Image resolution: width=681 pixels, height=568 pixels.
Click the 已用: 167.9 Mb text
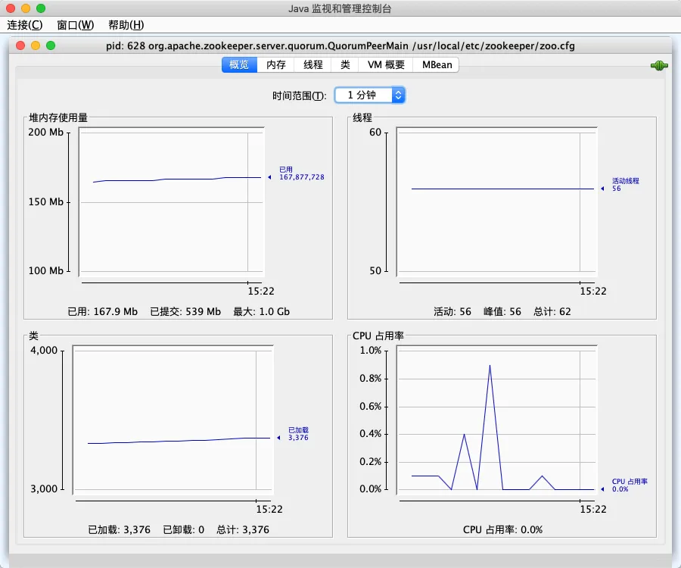(102, 311)
